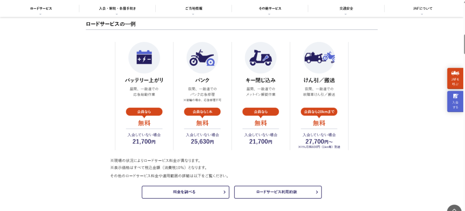Expand the ご当地情報 menu dropdown
Screen dimensions: 465x211
[x=193, y=10]
